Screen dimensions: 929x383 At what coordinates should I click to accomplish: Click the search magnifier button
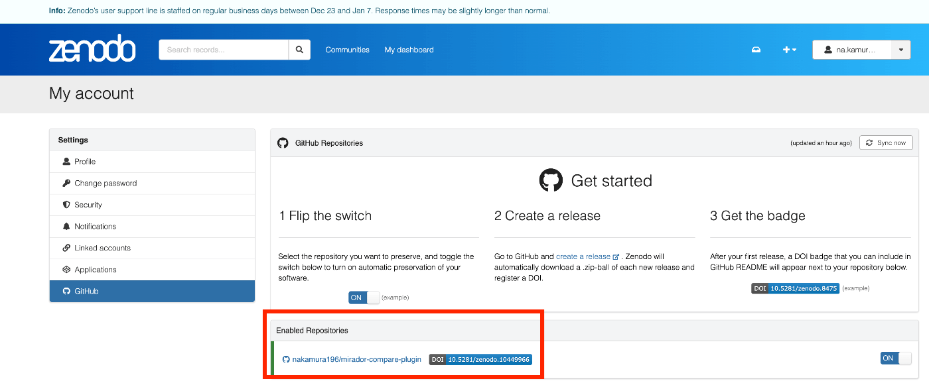pyautogui.click(x=299, y=50)
